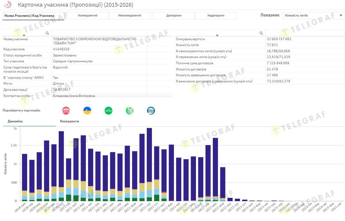The width and height of the screenshot is (345, 221).
Task: Open the red binoculars partner icon
Action: point(66,111)
